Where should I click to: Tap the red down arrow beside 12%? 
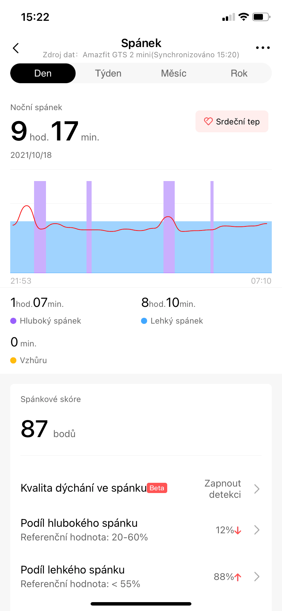point(238,531)
